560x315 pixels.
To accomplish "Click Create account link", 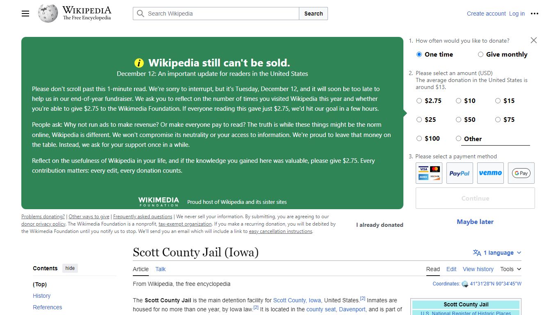I will click(486, 14).
